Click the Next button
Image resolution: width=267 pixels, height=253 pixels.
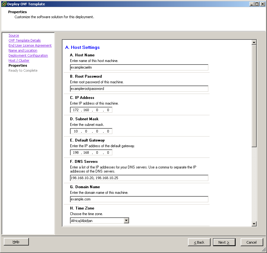pos(224,242)
